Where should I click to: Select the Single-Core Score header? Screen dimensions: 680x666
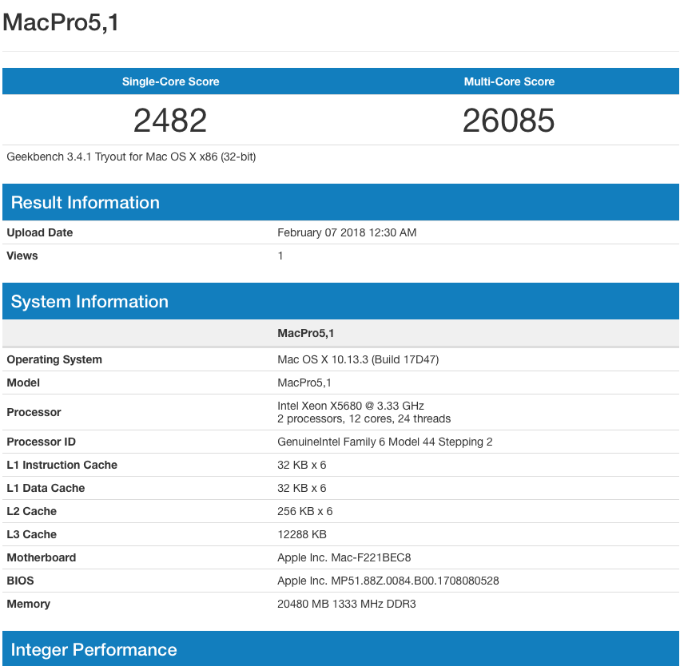point(170,81)
